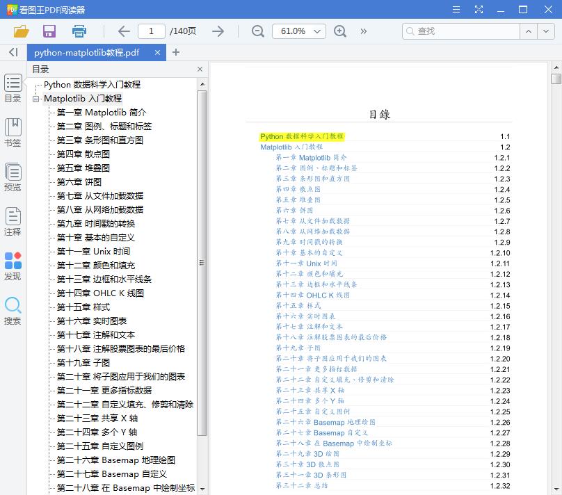
Task: Collapse the Matplotlib 入门教程 tree node
Action: tap(35, 99)
